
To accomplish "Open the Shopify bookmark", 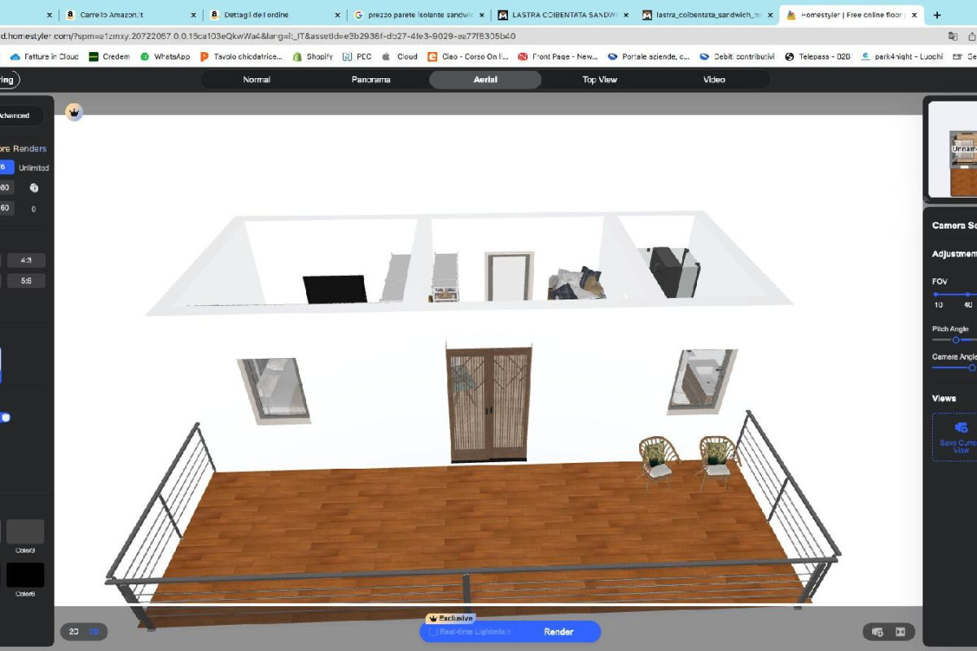I will point(313,57).
